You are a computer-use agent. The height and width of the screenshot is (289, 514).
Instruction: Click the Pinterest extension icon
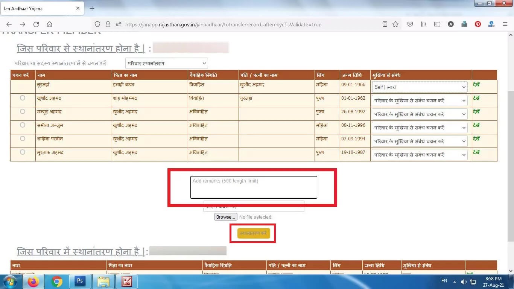(x=478, y=24)
